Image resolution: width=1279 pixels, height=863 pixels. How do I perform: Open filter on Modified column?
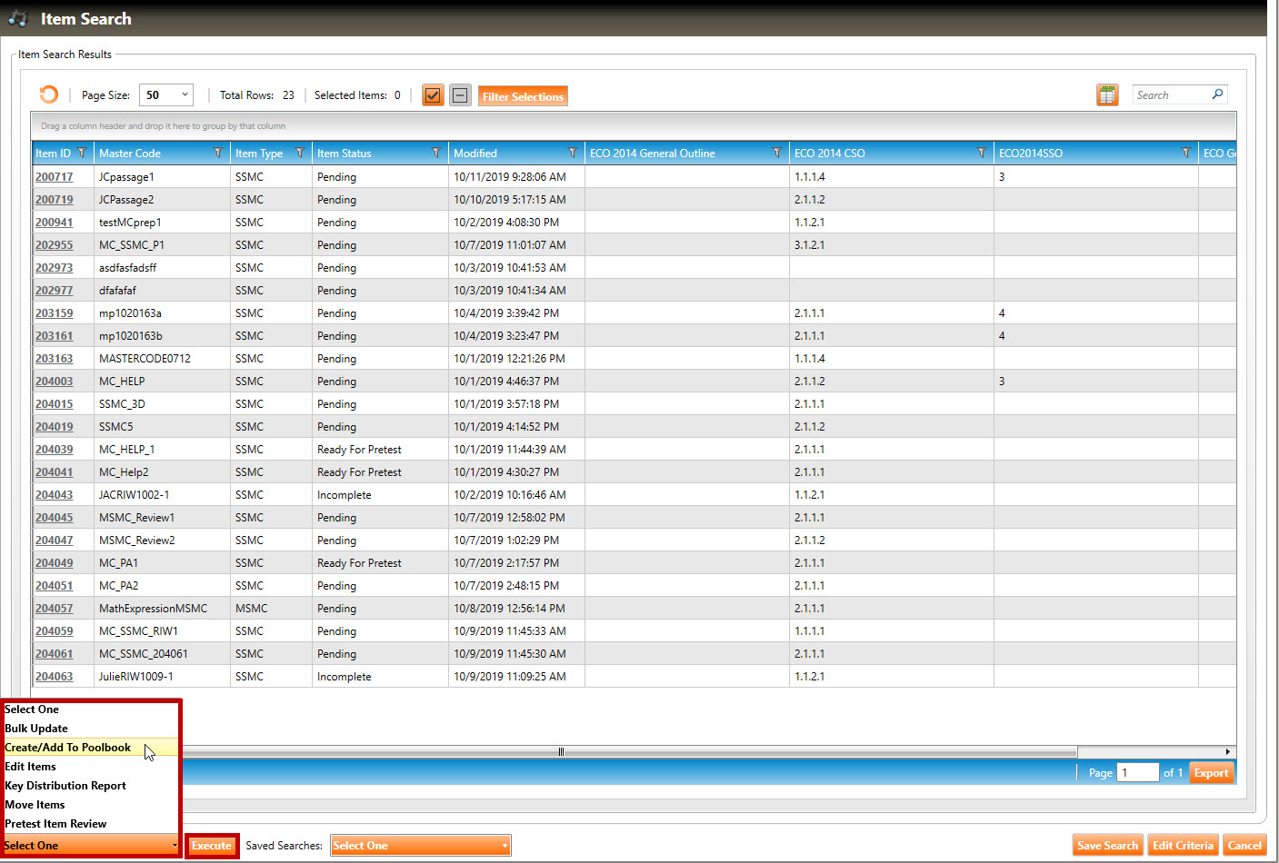[x=572, y=153]
